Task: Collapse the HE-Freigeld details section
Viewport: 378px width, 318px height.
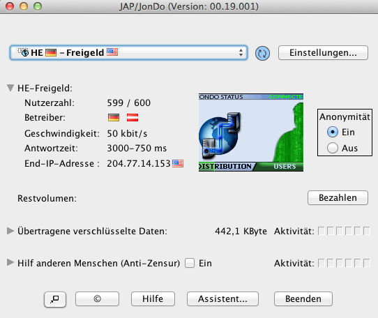Action: pyautogui.click(x=10, y=88)
